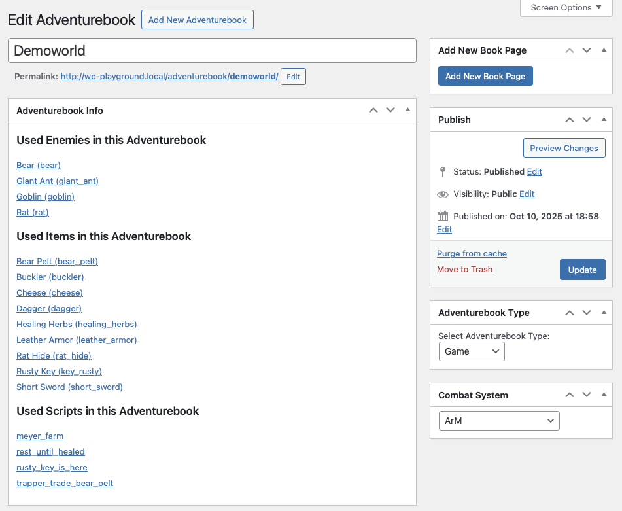
Task: Click the Update button
Action: point(582,270)
